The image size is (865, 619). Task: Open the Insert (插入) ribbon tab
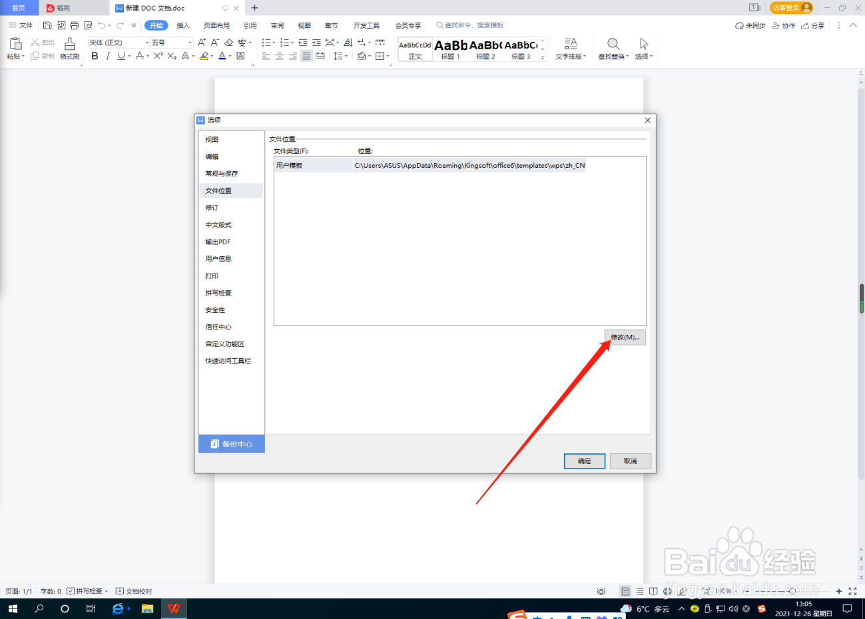183,25
